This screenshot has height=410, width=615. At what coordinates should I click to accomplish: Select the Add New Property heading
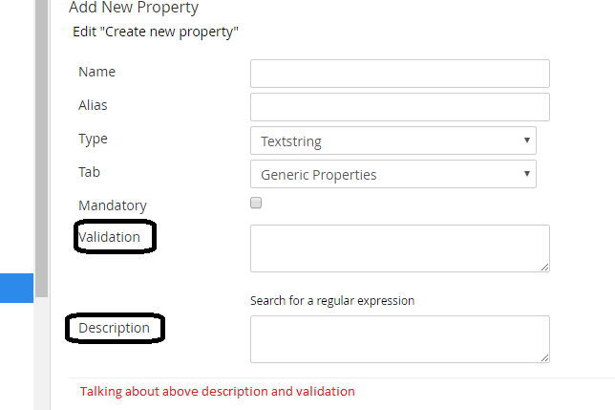[134, 9]
